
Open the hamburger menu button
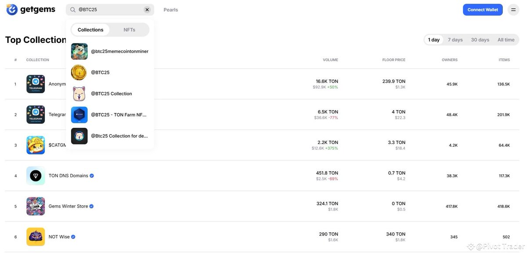tap(513, 10)
